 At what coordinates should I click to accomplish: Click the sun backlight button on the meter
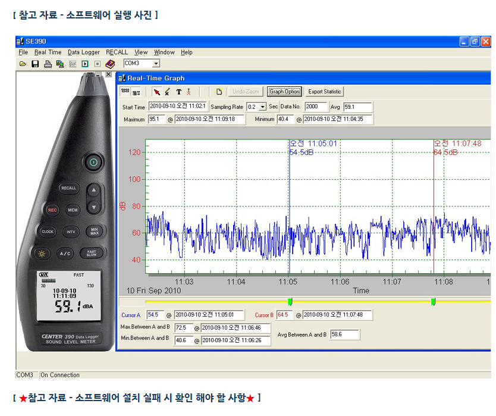42,254
